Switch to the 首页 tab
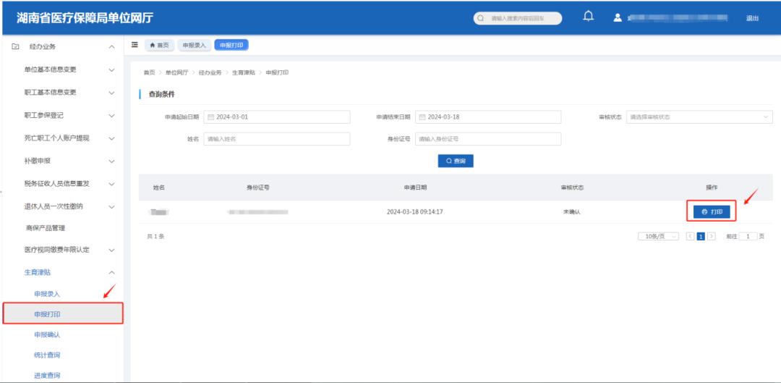 pyautogui.click(x=159, y=45)
